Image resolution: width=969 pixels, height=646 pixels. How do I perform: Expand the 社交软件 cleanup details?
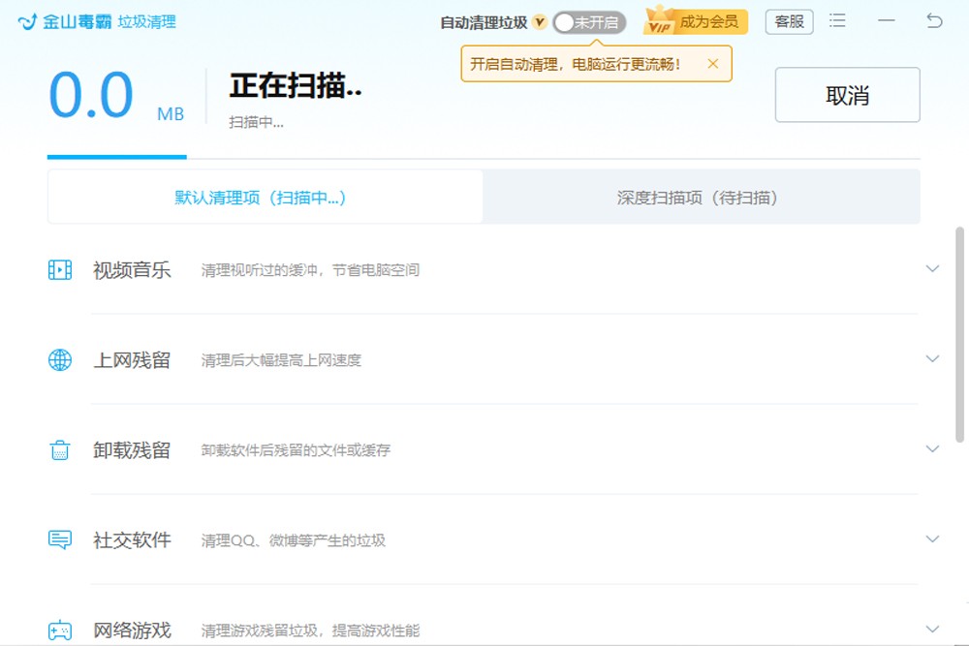pos(932,539)
